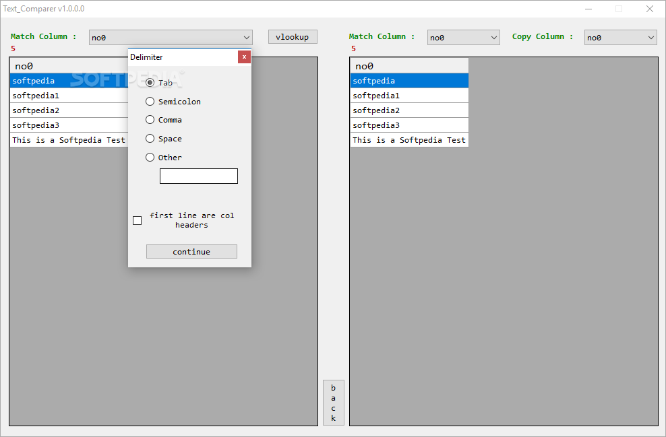Select 'This is a Softpedia Test' right row
The width and height of the screenshot is (666, 437).
(x=409, y=140)
